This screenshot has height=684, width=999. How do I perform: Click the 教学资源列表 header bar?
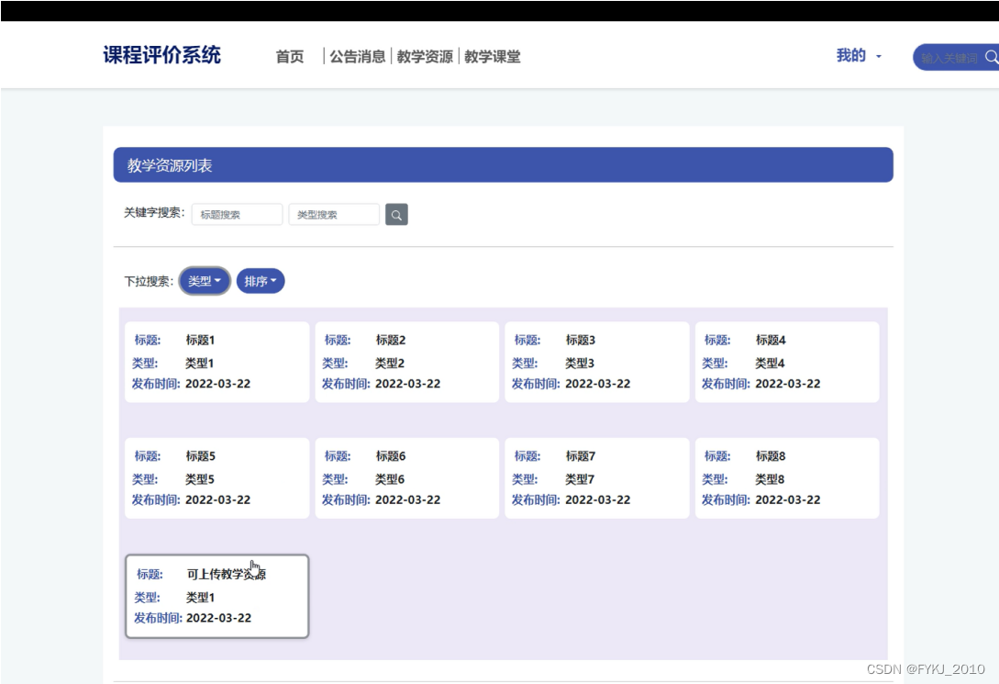pos(504,165)
